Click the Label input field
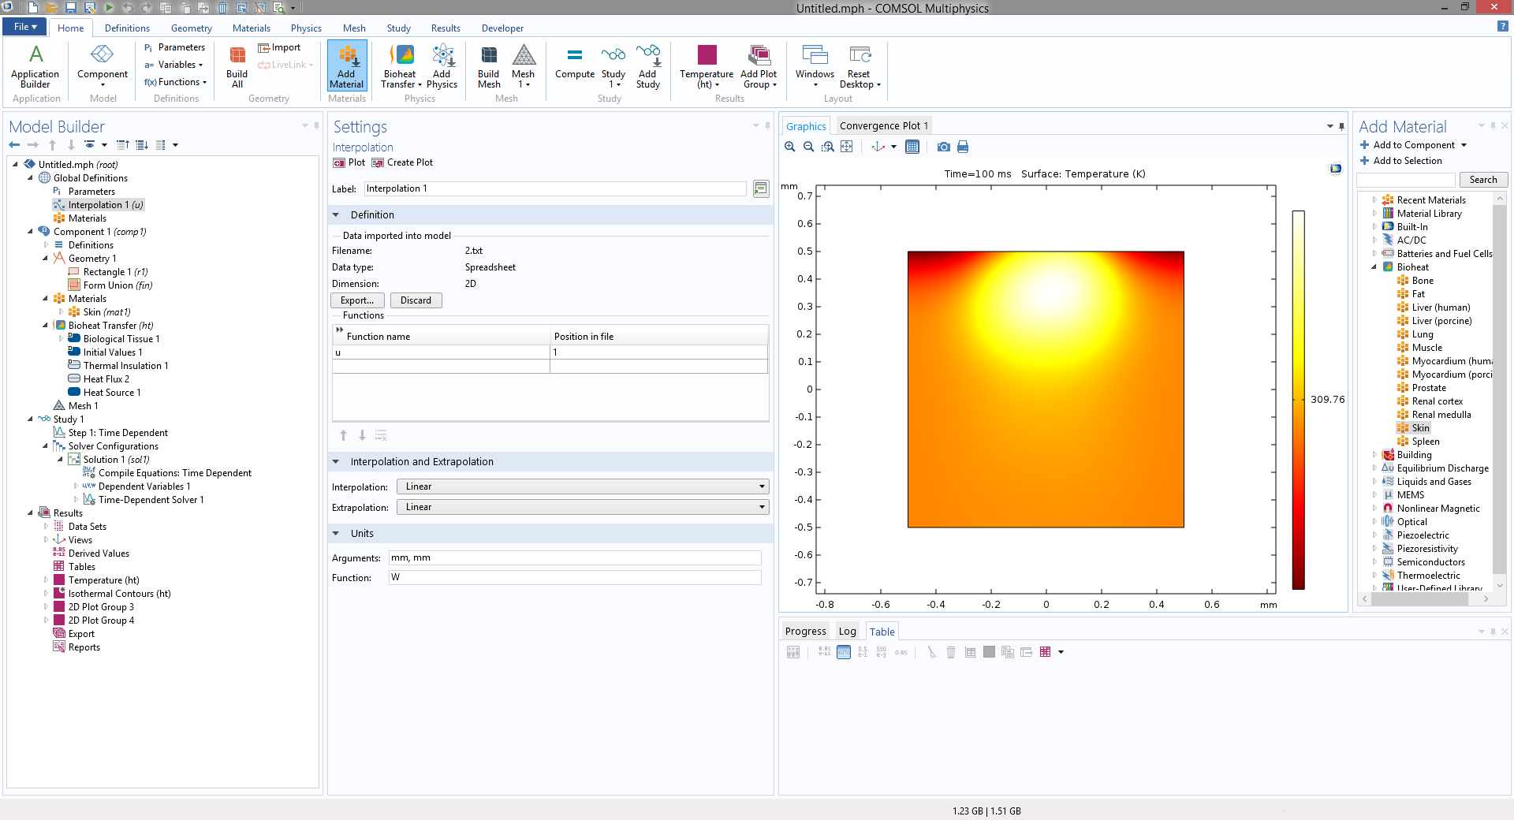The height and width of the screenshot is (820, 1514). 554,188
